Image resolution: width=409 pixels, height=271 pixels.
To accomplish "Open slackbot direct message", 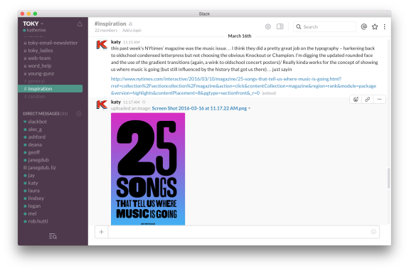I will (37, 122).
